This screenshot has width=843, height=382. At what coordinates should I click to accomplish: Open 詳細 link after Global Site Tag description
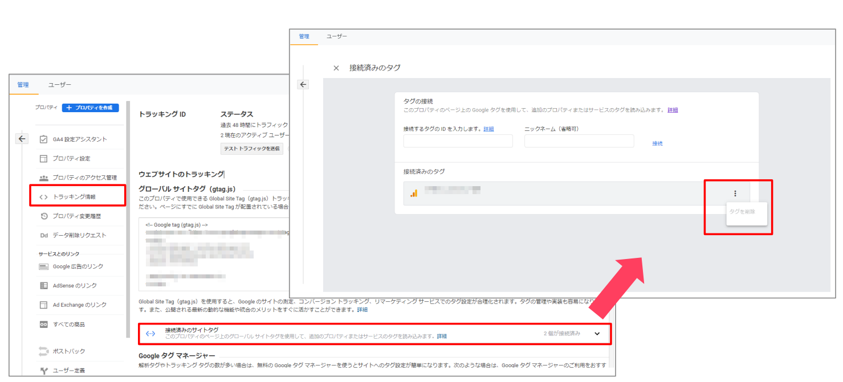click(x=363, y=310)
